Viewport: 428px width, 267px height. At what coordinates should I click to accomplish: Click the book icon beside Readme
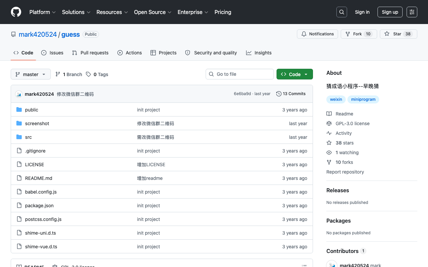pyautogui.click(x=329, y=114)
